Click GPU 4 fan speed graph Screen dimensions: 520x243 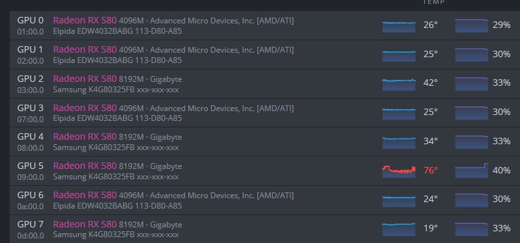tap(471, 142)
